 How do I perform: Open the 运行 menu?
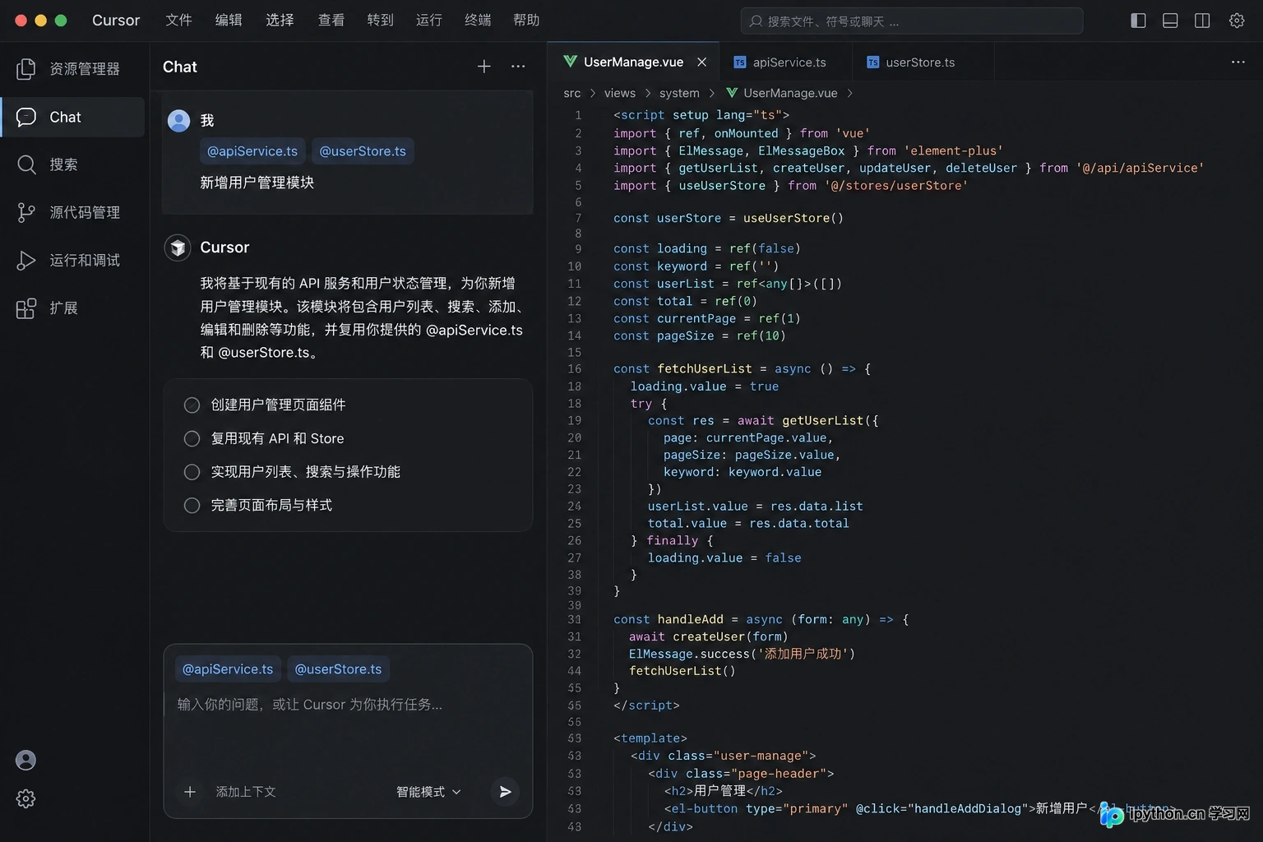(x=428, y=20)
